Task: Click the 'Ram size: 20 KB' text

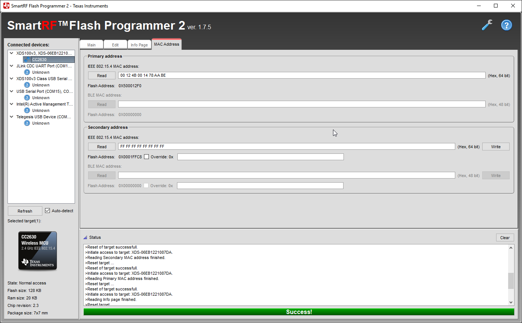Action: coord(22,298)
